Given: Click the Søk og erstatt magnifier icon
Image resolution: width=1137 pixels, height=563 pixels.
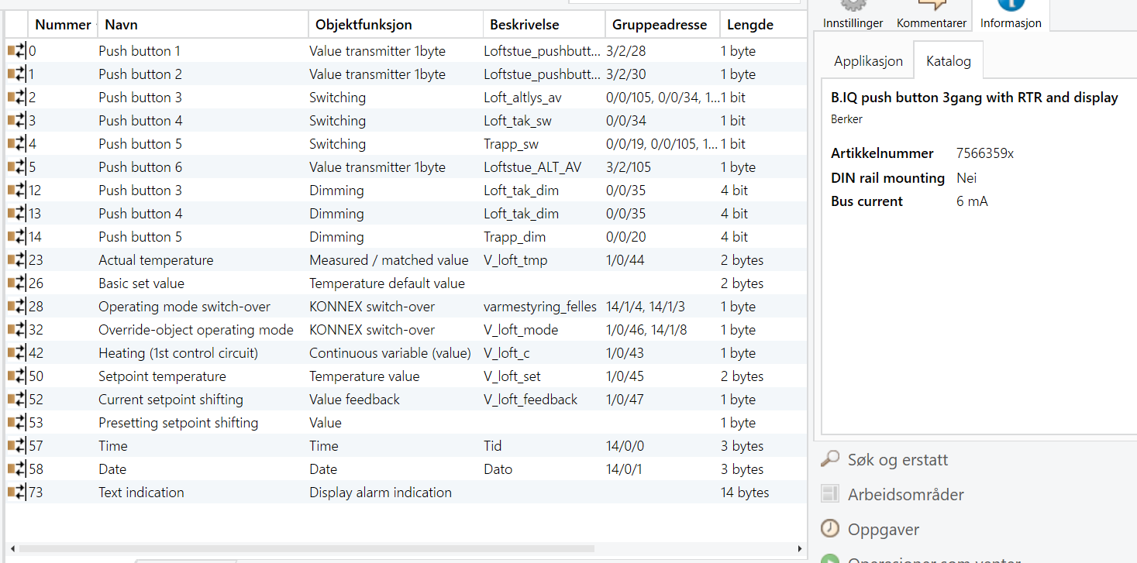Looking at the screenshot, I should (830, 459).
